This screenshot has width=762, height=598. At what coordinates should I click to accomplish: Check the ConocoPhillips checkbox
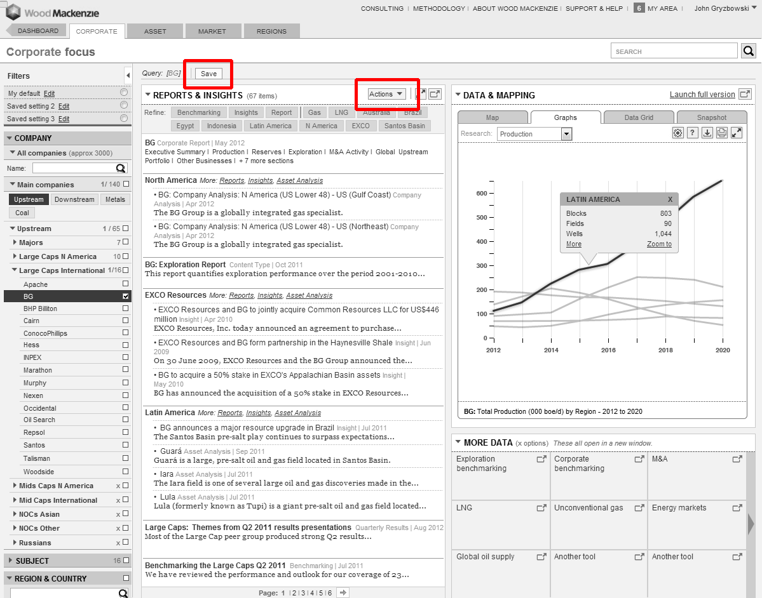tap(126, 333)
